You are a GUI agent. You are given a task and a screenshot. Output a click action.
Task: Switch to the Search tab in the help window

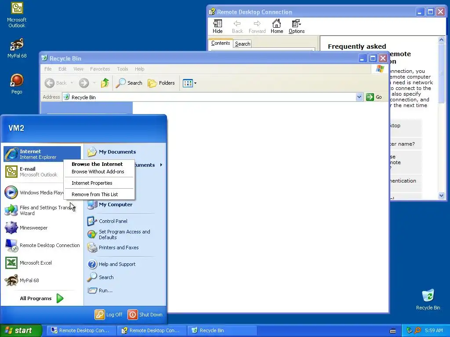point(243,44)
